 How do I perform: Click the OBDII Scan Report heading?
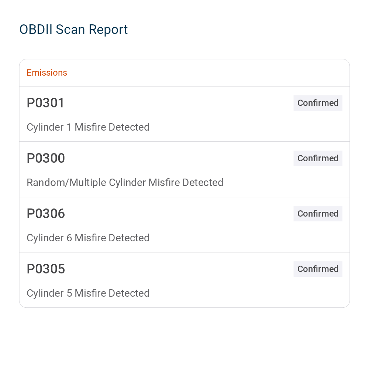click(x=73, y=30)
